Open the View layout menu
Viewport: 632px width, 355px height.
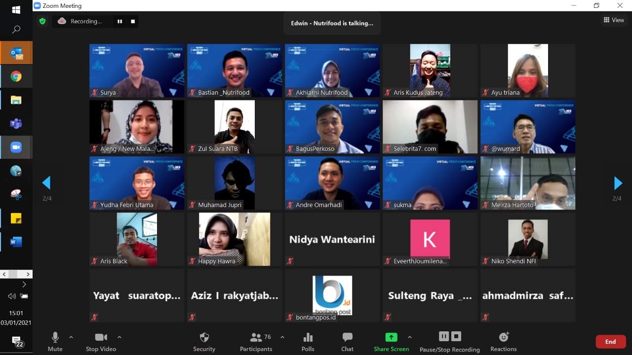(614, 20)
